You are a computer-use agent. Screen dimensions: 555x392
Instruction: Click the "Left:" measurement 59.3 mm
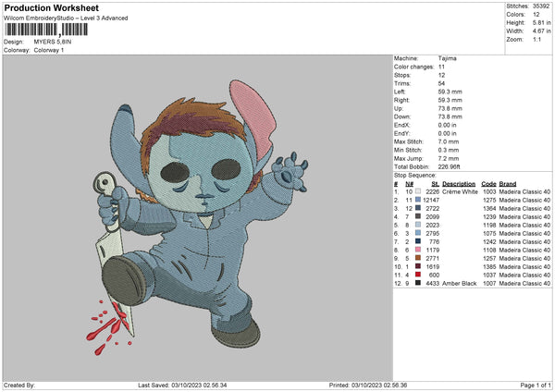coord(450,92)
